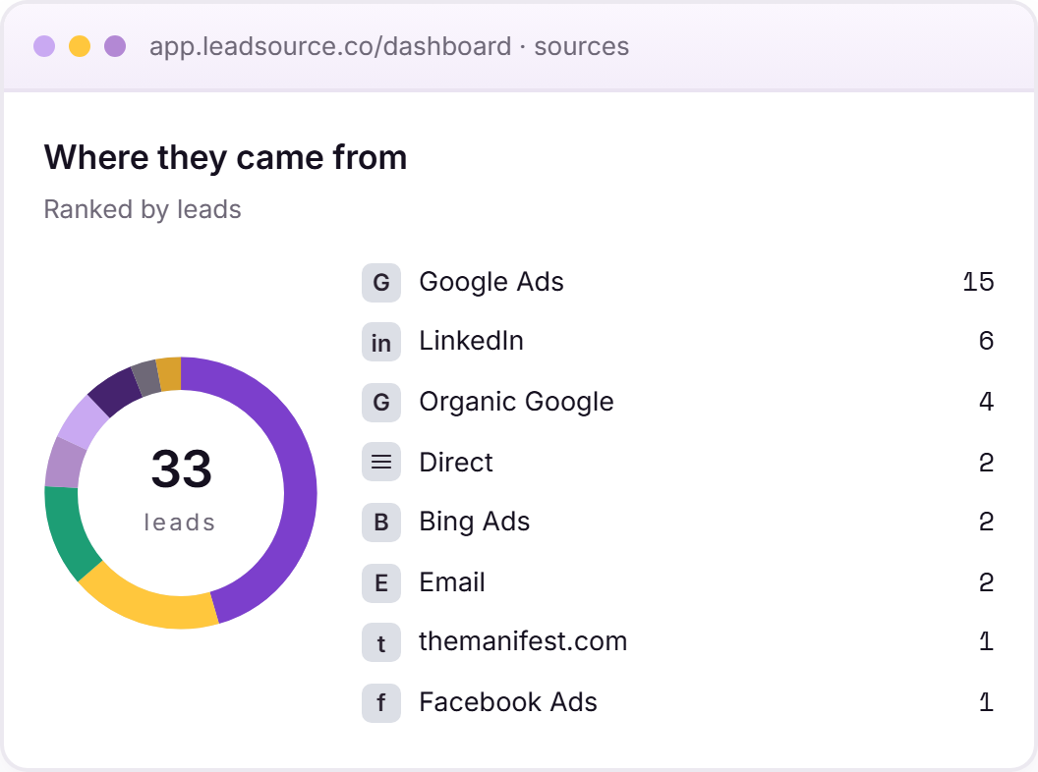Click the light purple left window dot
The image size is (1038, 772).
coord(44,46)
